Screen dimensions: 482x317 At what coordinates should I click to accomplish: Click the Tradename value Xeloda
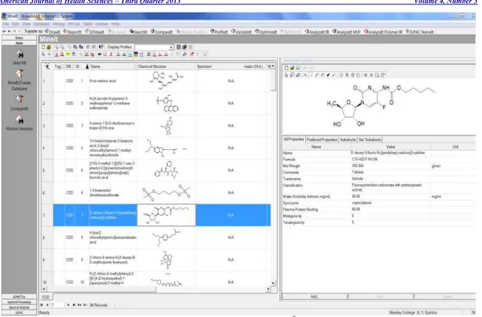click(x=358, y=179)
